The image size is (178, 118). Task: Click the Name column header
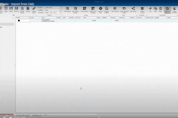pyautogui.click(x=49, y=18)
